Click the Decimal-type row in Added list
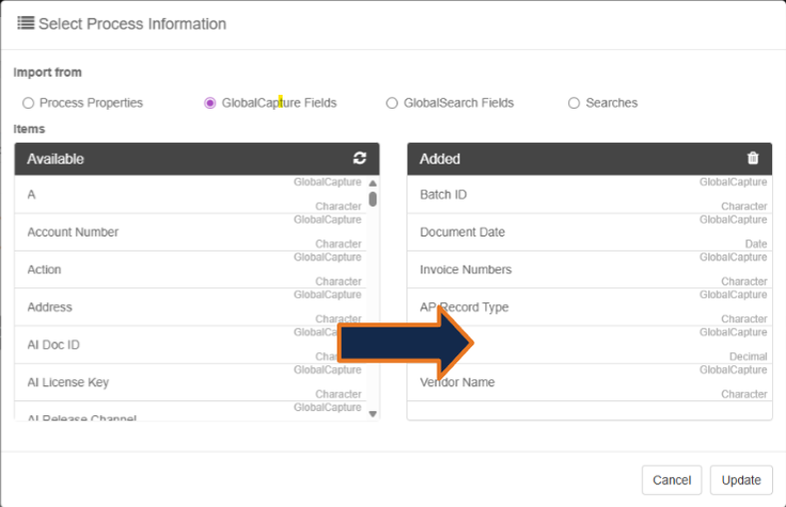The image size is (786, 507). point(589,344)
